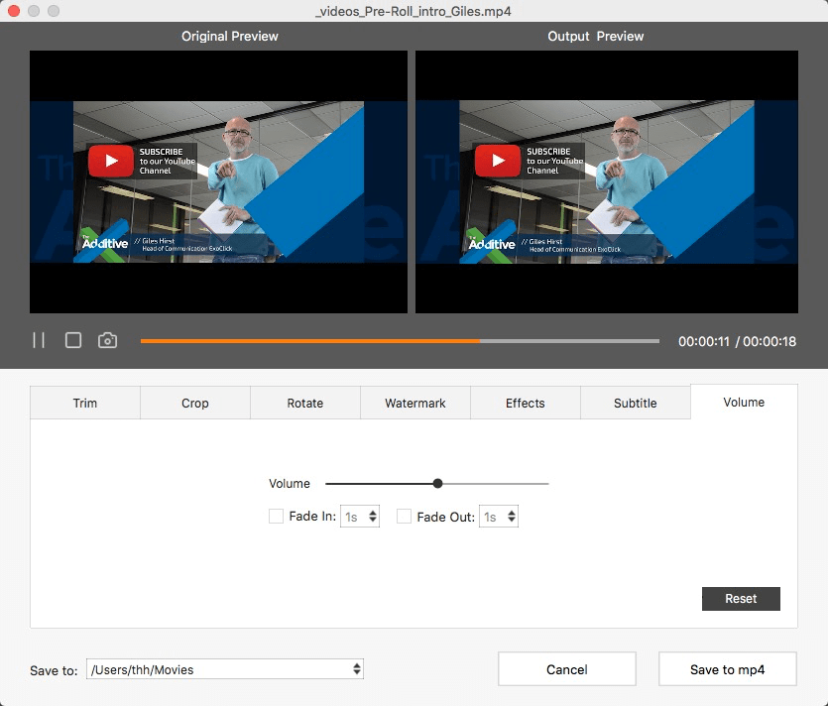
Task: Take a snapshot with camera icon
Action: pos(107,340)
